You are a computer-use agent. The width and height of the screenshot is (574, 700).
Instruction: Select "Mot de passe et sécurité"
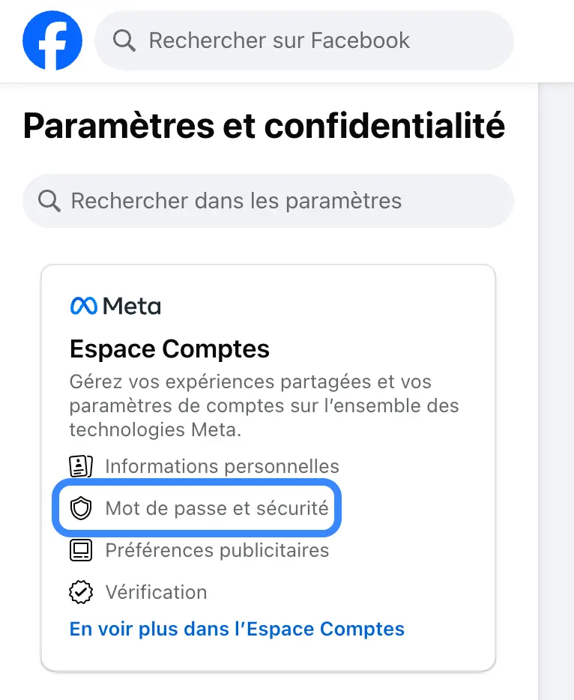coord(217,509)
